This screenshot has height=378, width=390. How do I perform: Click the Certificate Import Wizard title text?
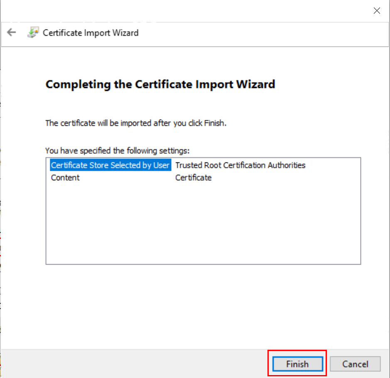coord(91,33)
